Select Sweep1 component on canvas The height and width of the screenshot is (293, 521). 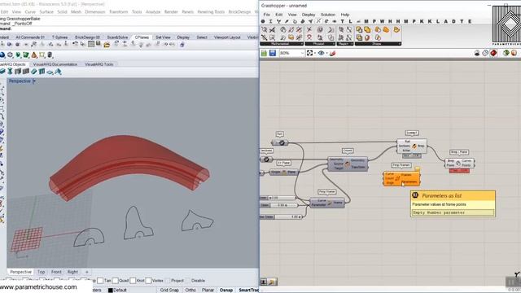(x=412, y=146)
